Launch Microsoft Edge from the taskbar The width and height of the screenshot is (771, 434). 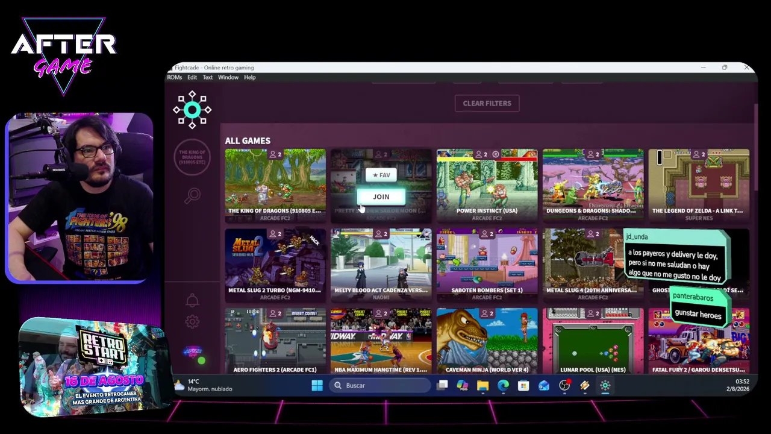[504, 386]
